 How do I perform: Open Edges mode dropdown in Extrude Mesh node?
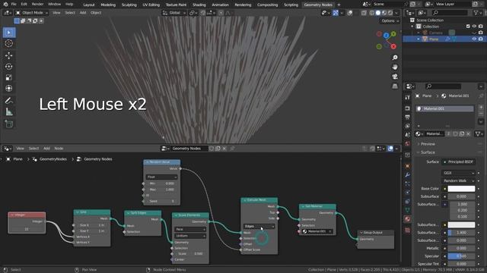coord(259,226)
